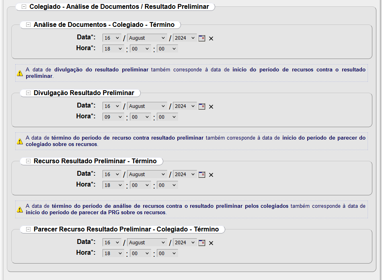The image size is (382, 280).
Task: Open month dropdown in Parecer Recurso Colegiado Término
Action: click(x=147, y=243)
